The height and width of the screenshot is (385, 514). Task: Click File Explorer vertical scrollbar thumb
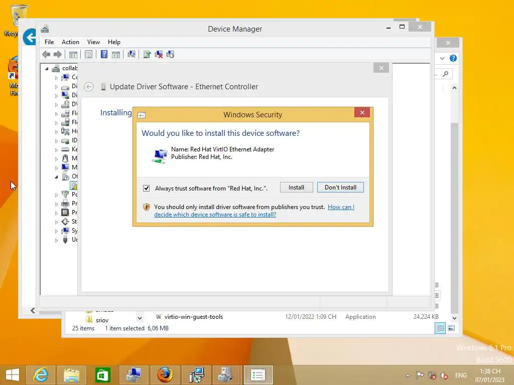point(454,218)
